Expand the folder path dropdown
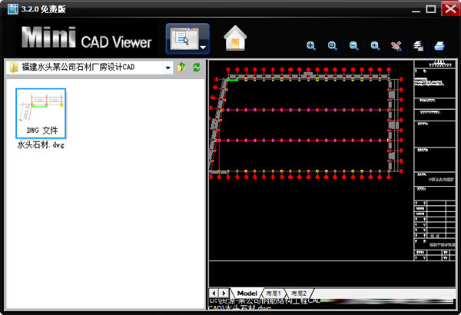The image size is (461, 315). 167,68
